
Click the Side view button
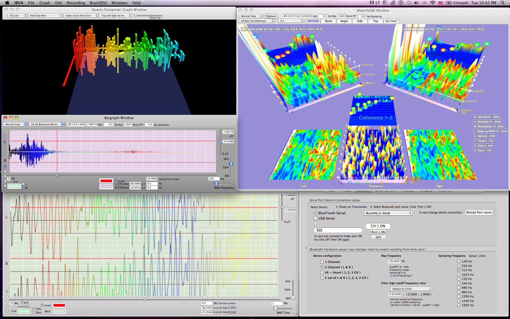pos(360,21)
